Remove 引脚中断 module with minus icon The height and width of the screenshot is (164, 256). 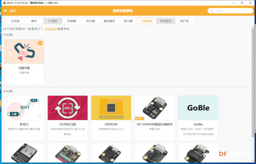coord(40,43)
